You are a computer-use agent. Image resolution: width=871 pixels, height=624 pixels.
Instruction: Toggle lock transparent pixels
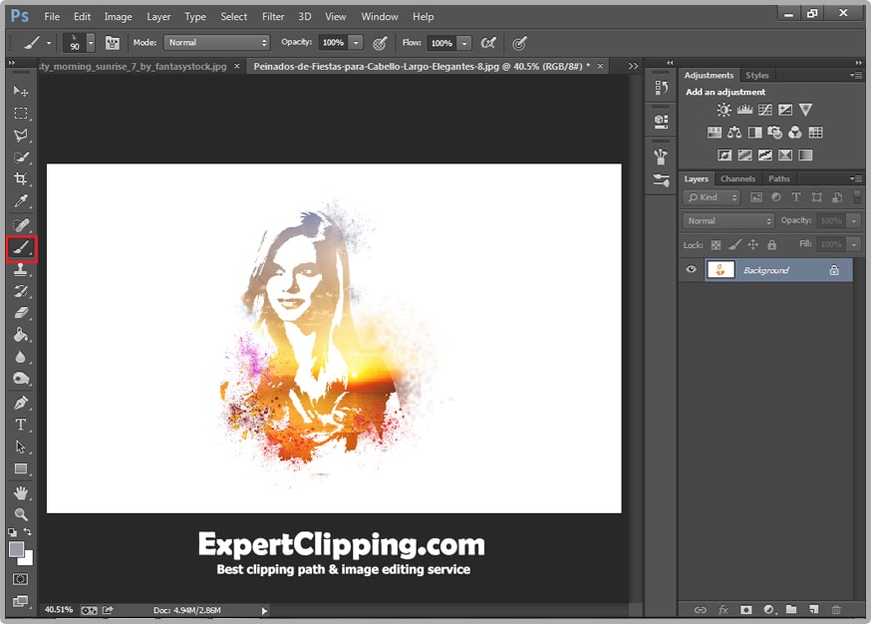pyautogui.click(x=716, y=244)
